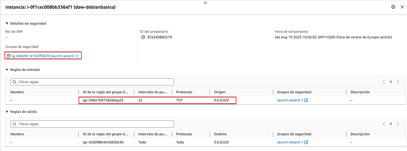Viewport: 407px width, 151px height.
Task: Click Protocolo column header in inbound rules
Action: pos(184,92)
